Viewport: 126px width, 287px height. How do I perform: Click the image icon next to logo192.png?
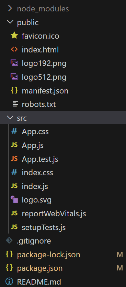point(14,63)
